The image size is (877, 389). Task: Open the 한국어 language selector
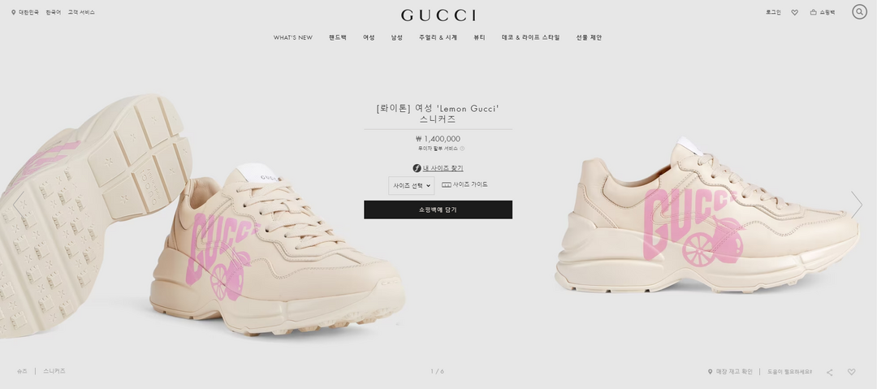pyautogui.click(x=54, y=12)
